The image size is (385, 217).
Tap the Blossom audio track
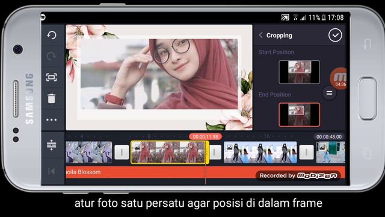pyautogui.click(x=205, y=172)
